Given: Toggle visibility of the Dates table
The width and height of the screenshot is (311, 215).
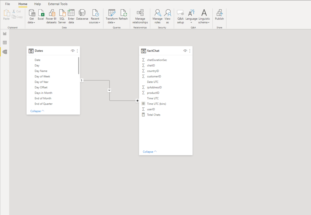Looking at the screenshot, I should point(73,51).
